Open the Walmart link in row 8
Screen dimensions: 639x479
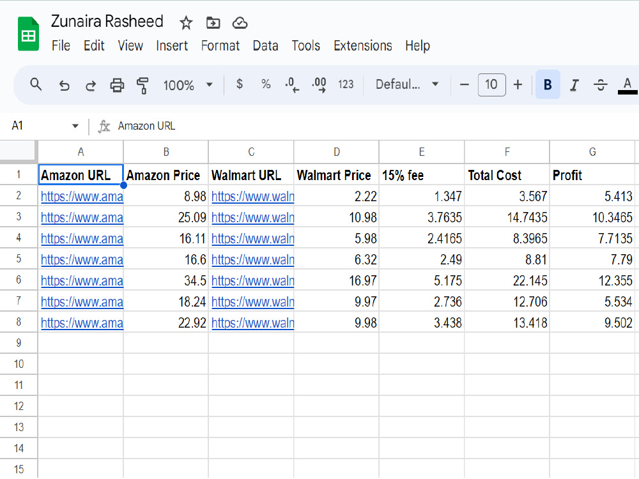pyautogui.click(x=252, y=323)
